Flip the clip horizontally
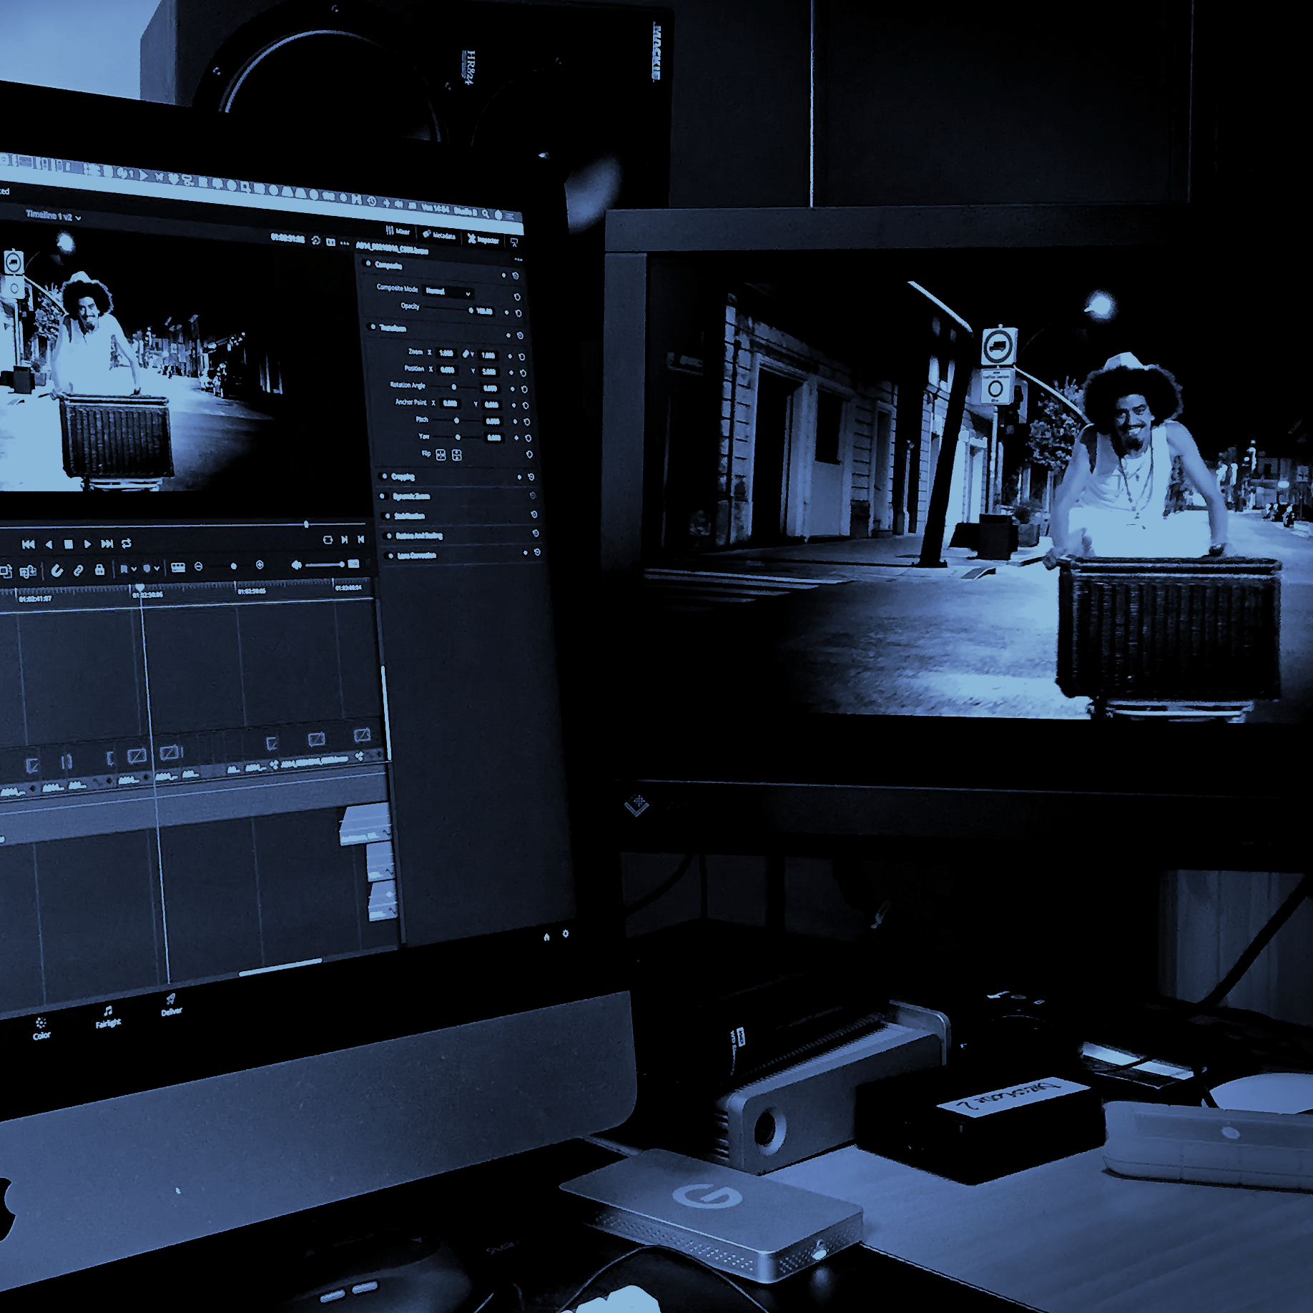 click(441, 455)
